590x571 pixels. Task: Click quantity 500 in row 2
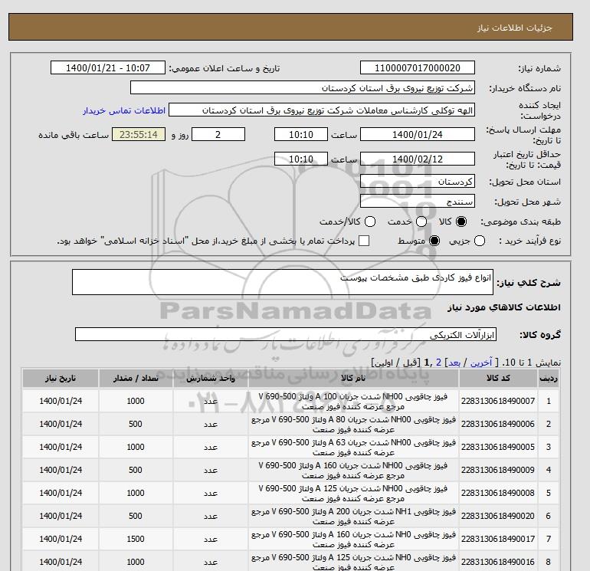136,424
